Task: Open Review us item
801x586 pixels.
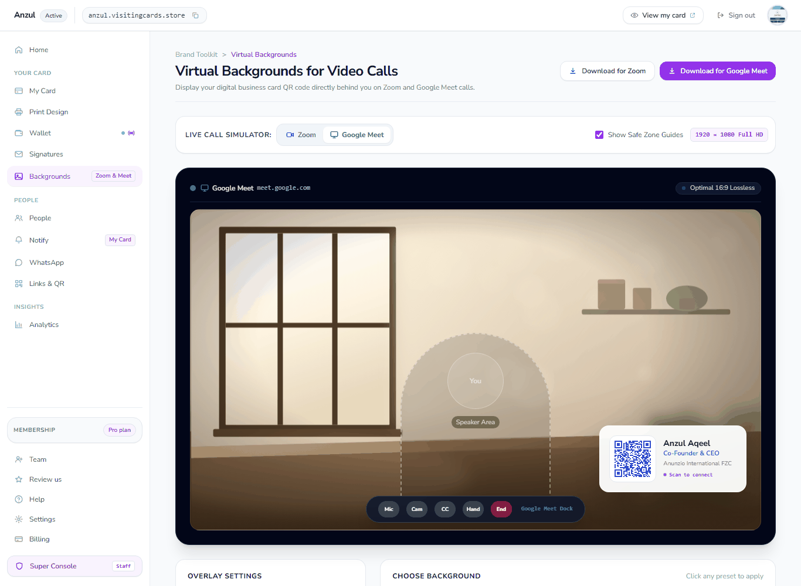Action: coord(74,479)
